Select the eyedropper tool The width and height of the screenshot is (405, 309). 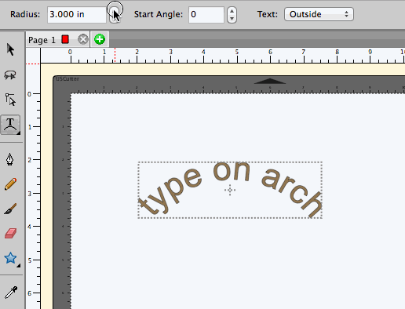click(x=11, y=293)
